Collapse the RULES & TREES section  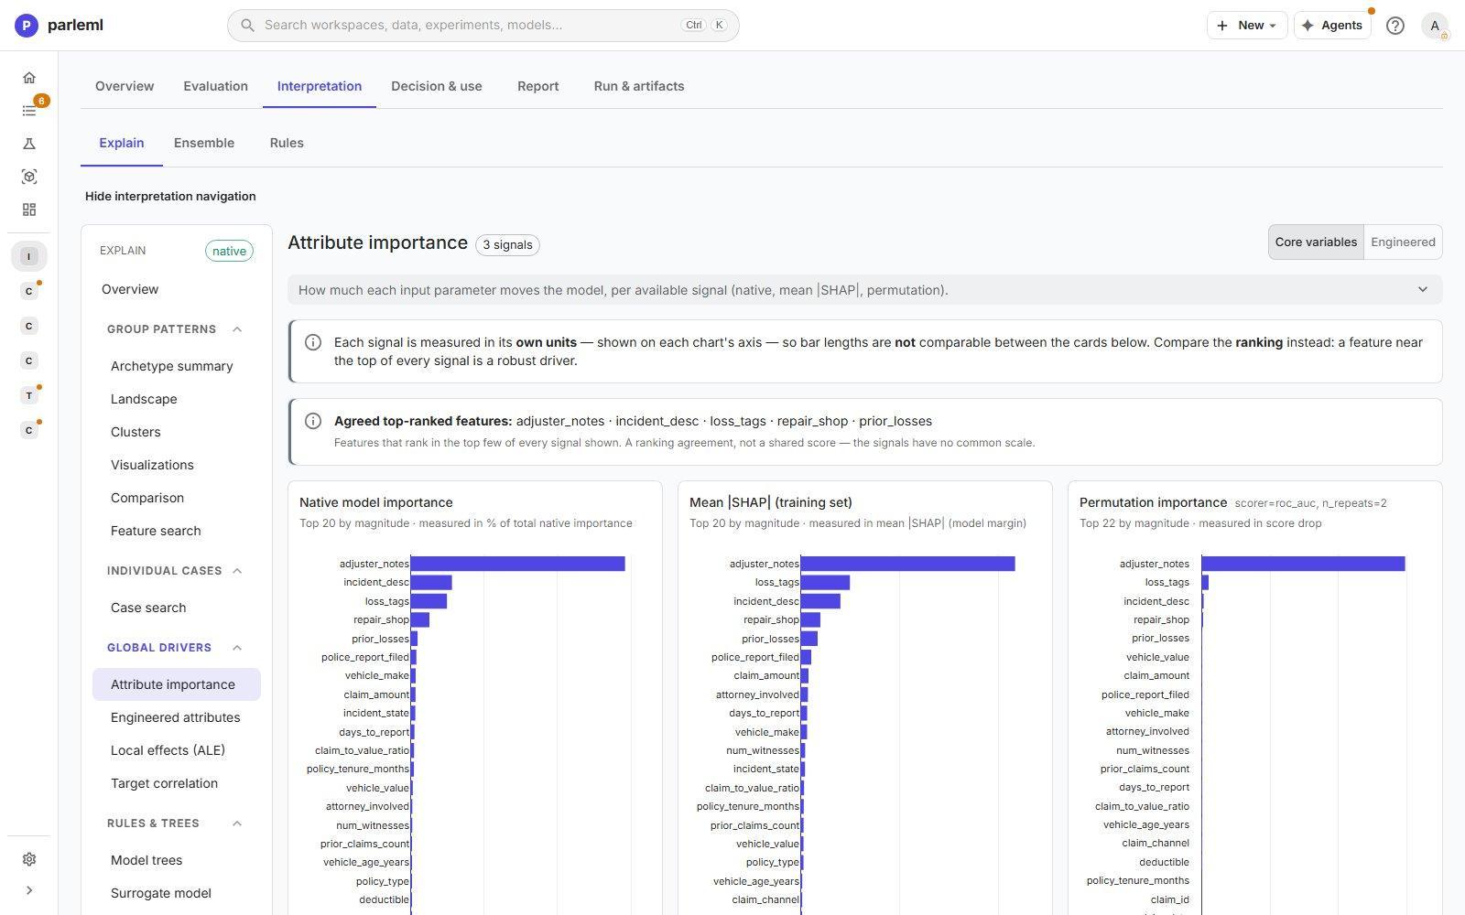click(x=237, y=823)
